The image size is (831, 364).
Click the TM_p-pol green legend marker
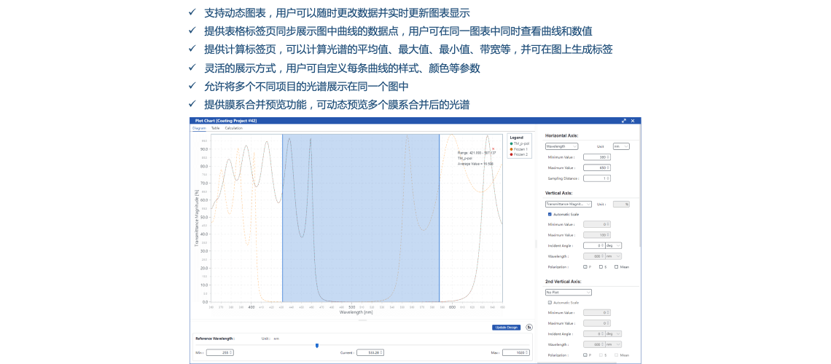tap(511, 144)
